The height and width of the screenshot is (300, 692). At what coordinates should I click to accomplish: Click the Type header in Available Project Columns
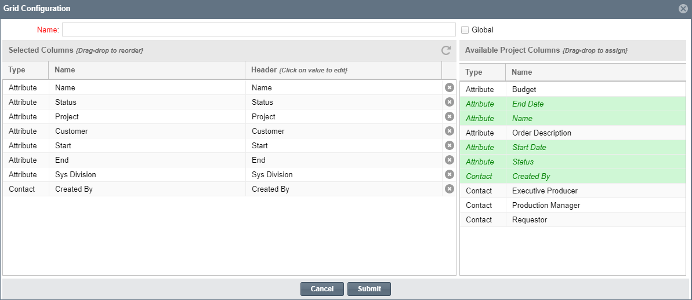483,72
